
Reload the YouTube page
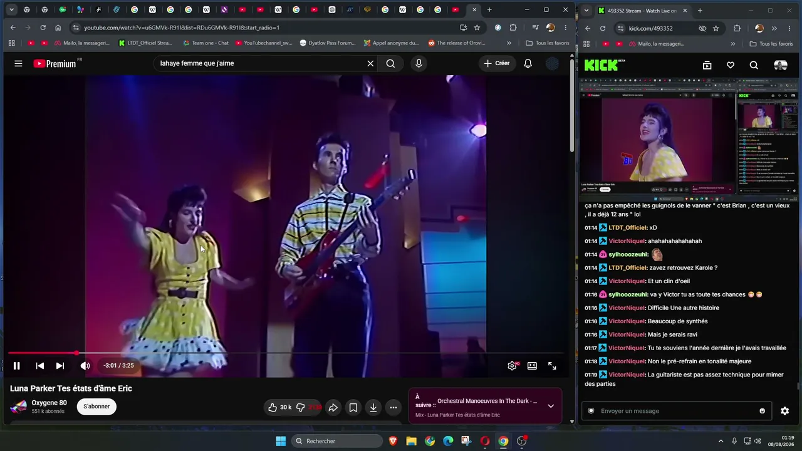click(43, 28)
